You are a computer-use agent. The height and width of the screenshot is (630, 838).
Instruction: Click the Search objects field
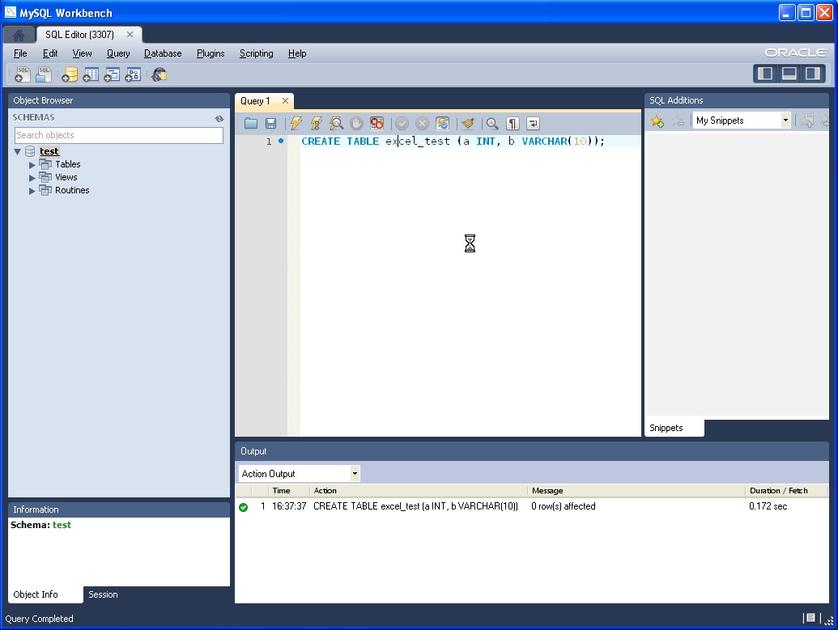119,135
